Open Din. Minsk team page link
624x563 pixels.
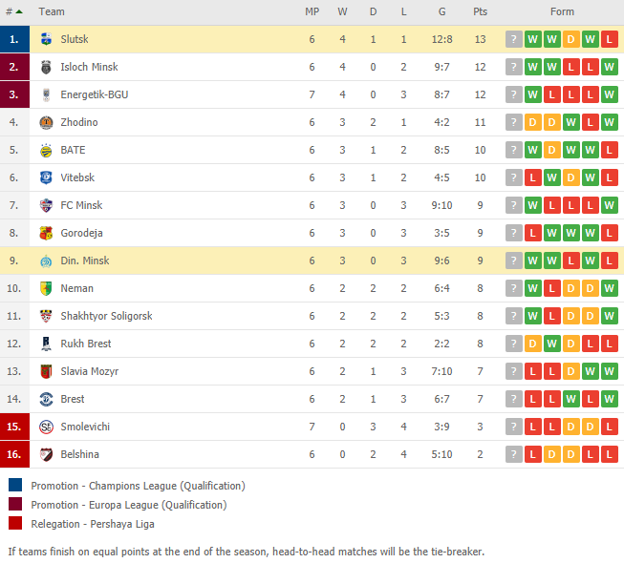pos(85,261)
